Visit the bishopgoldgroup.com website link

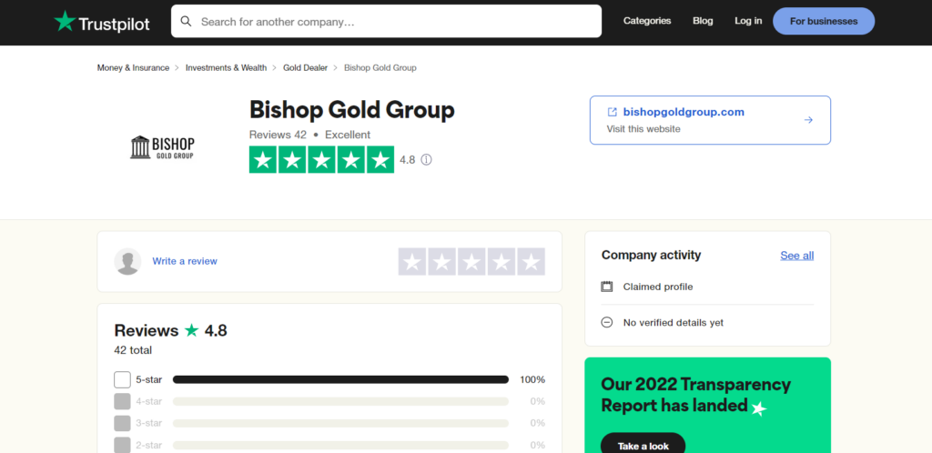[x=684, y=112]
